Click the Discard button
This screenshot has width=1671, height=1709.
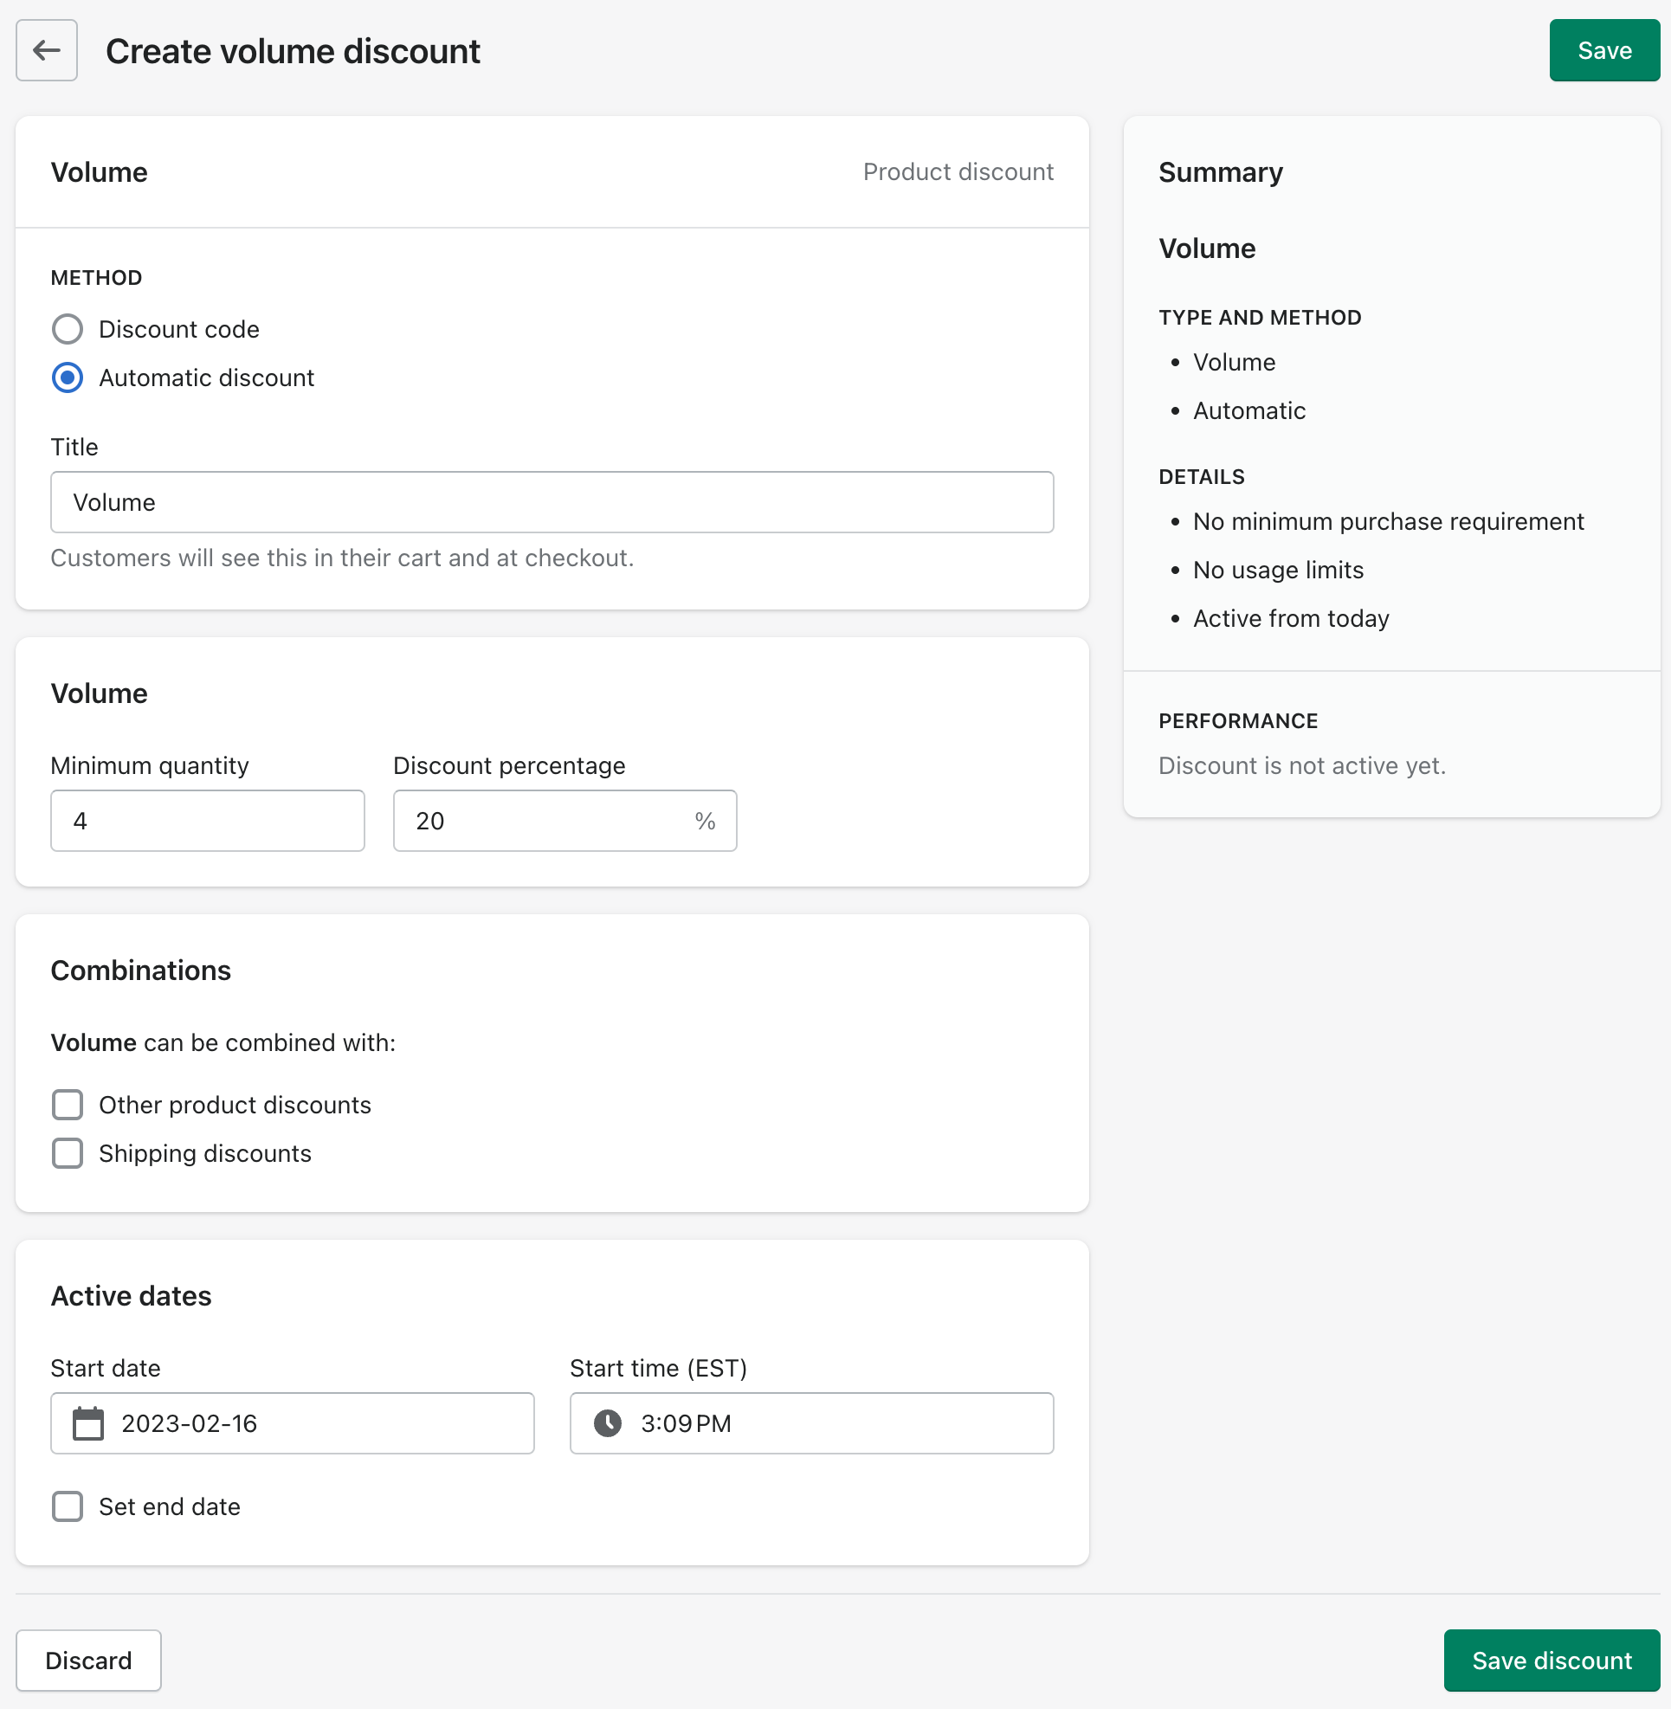(88, 1660)
